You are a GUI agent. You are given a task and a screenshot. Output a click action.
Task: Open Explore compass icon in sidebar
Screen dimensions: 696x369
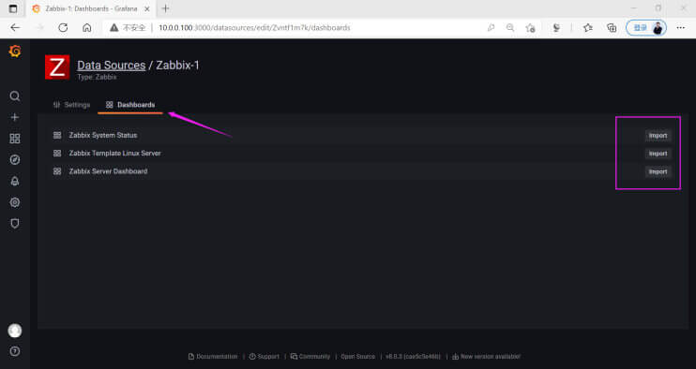15,160
